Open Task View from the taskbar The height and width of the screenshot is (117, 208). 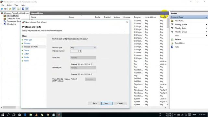point(14,115)
